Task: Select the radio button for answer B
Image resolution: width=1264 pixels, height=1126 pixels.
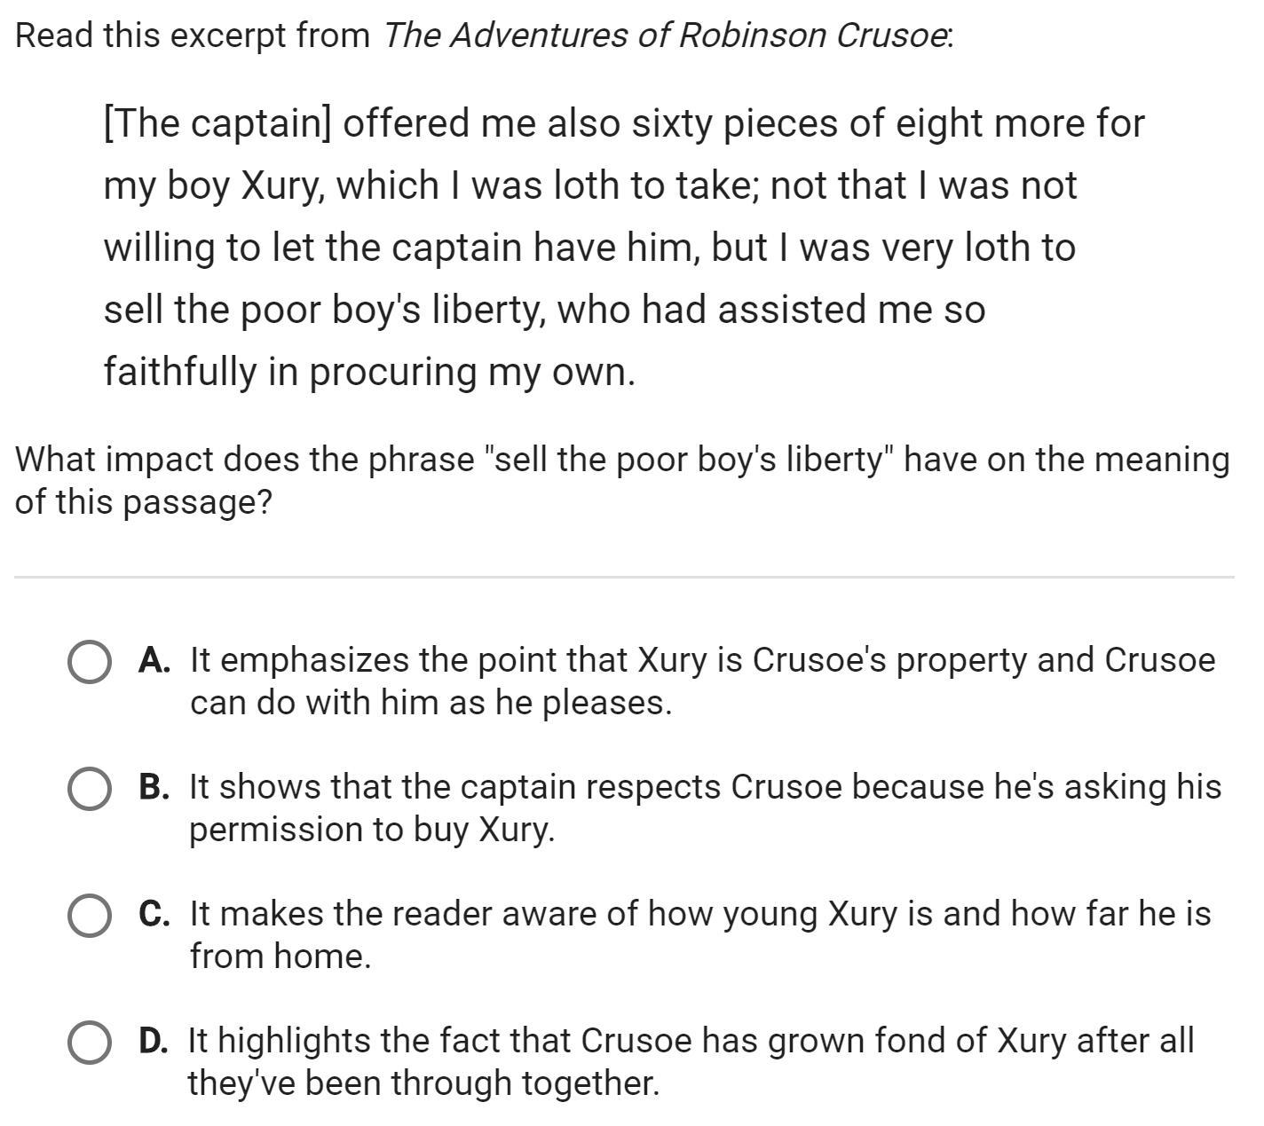Action: (x=89, y=790)
